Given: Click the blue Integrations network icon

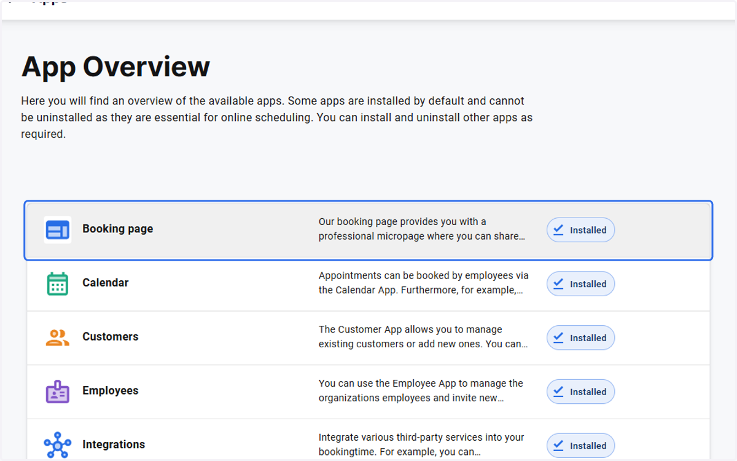Looking at the screenshot, I should [x=58, y=445].
